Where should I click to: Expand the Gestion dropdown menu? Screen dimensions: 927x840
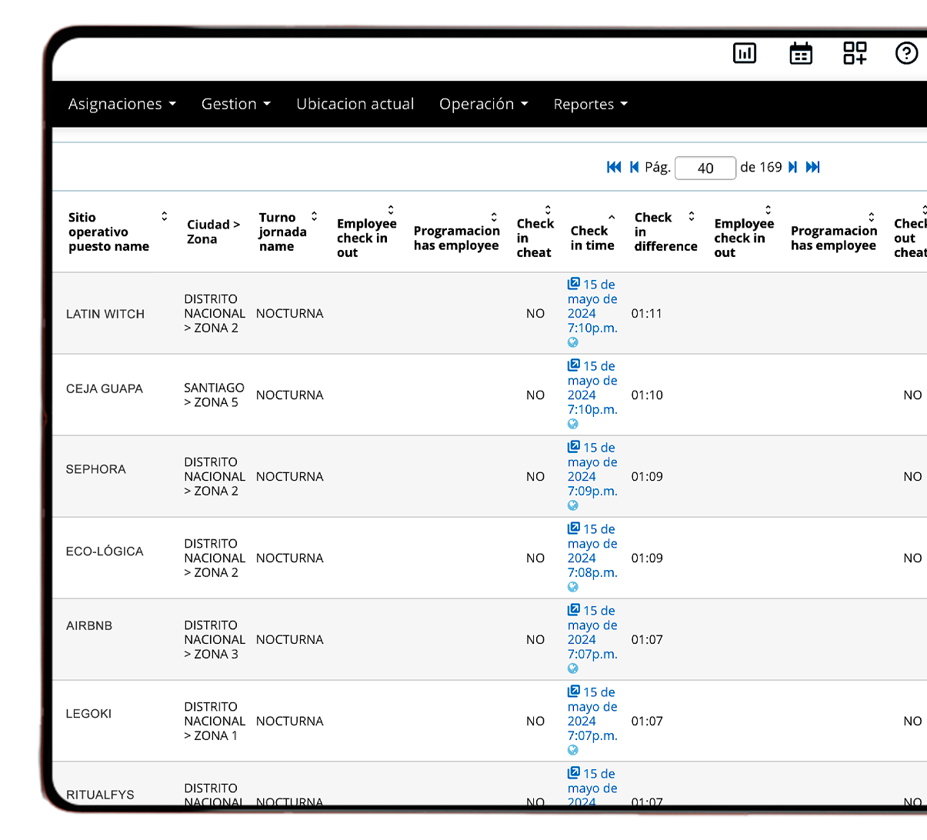pyautogui.click(x=235, y=105)
